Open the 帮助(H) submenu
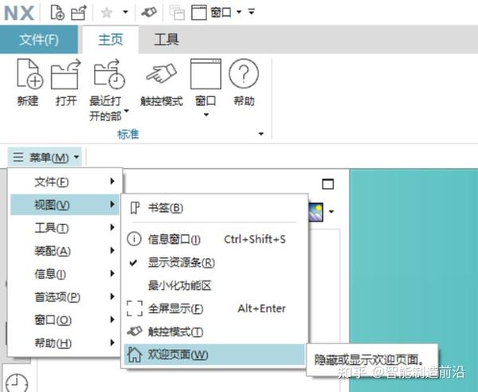This screenshot has height=392, width=478. click(65, 343)
